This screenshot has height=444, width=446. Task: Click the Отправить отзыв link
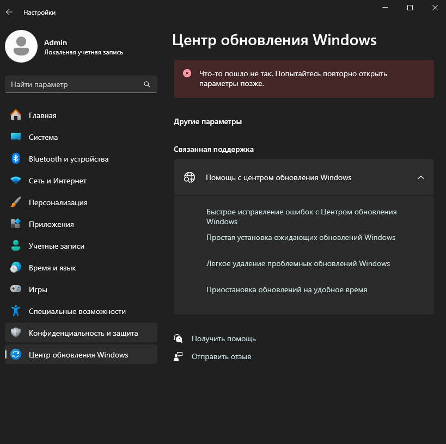pyautogui.click(x=221, y=356)
